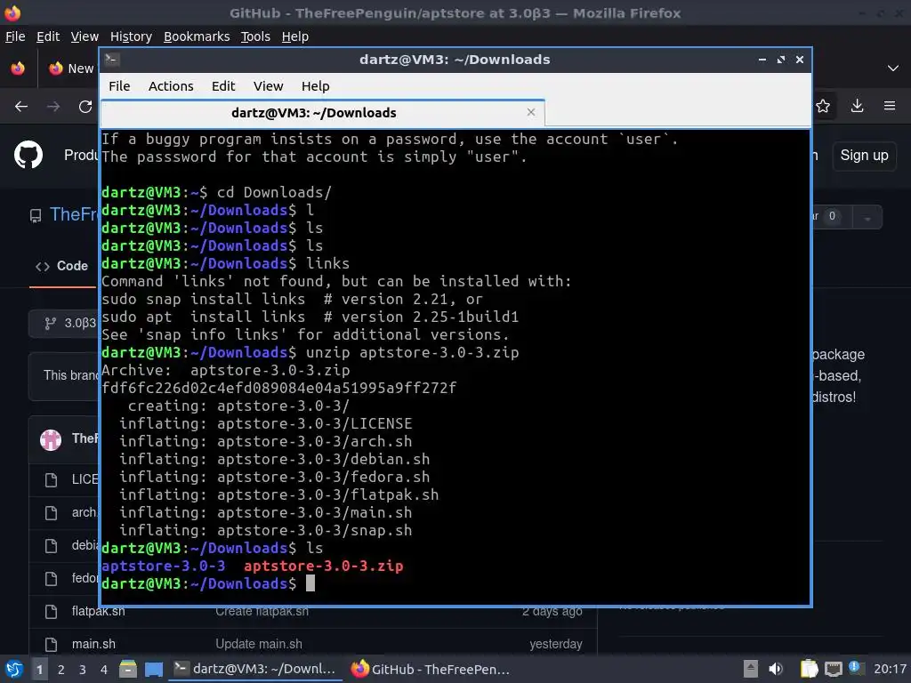Click the blue aptstore-3.0-3 directory name
The height and width of the screenshot is (683, 911).
(x=164, y=566)
